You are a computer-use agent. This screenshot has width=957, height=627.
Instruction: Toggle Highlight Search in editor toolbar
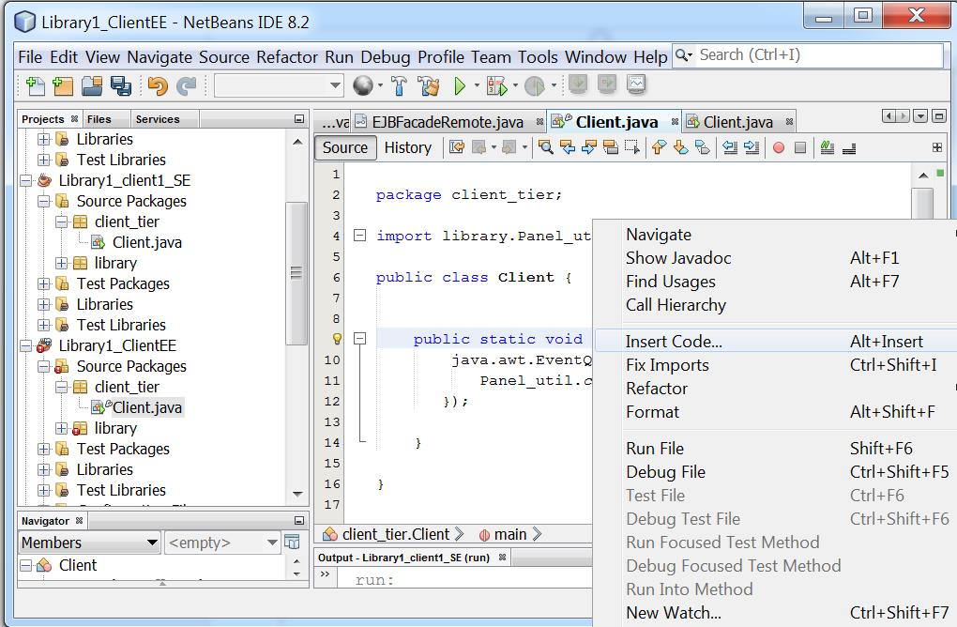[x=611, y=147]
